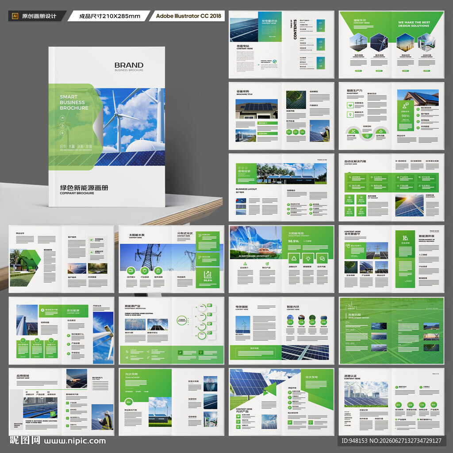This screenshot has height=453, width=453.
Task: Click the Adobe Illustrator CC 2018 label
Action: click(188, 16)
